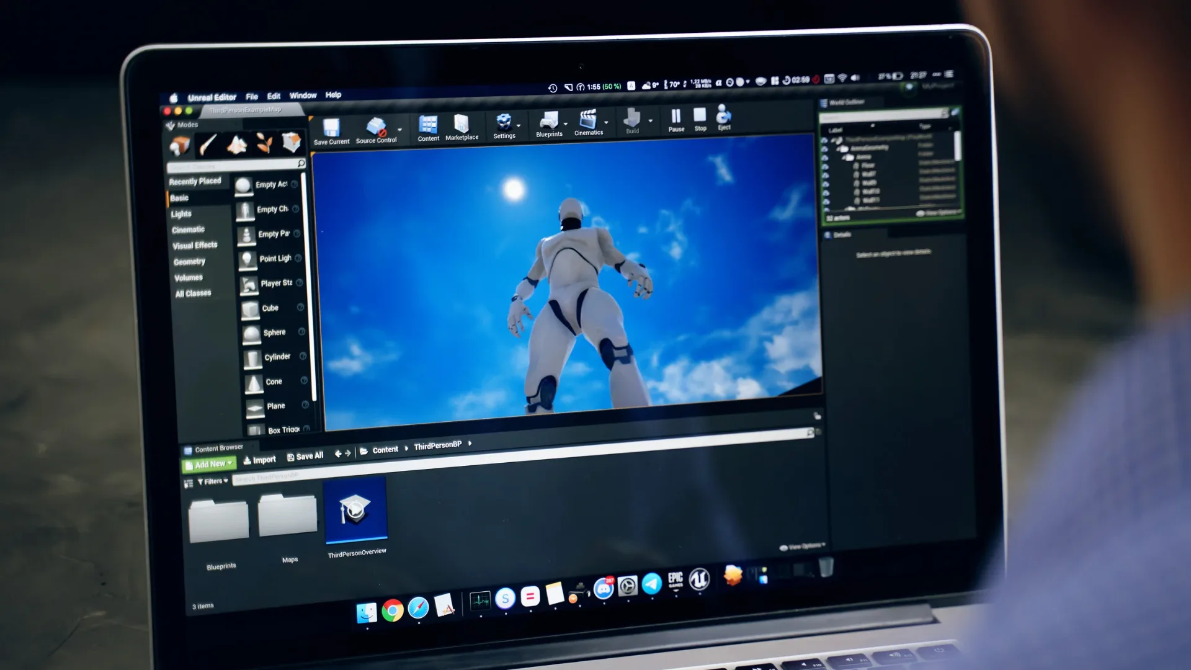Screen dimensions: 1191x670
Task: Click the Import button
Action: [x=259, y=460]
